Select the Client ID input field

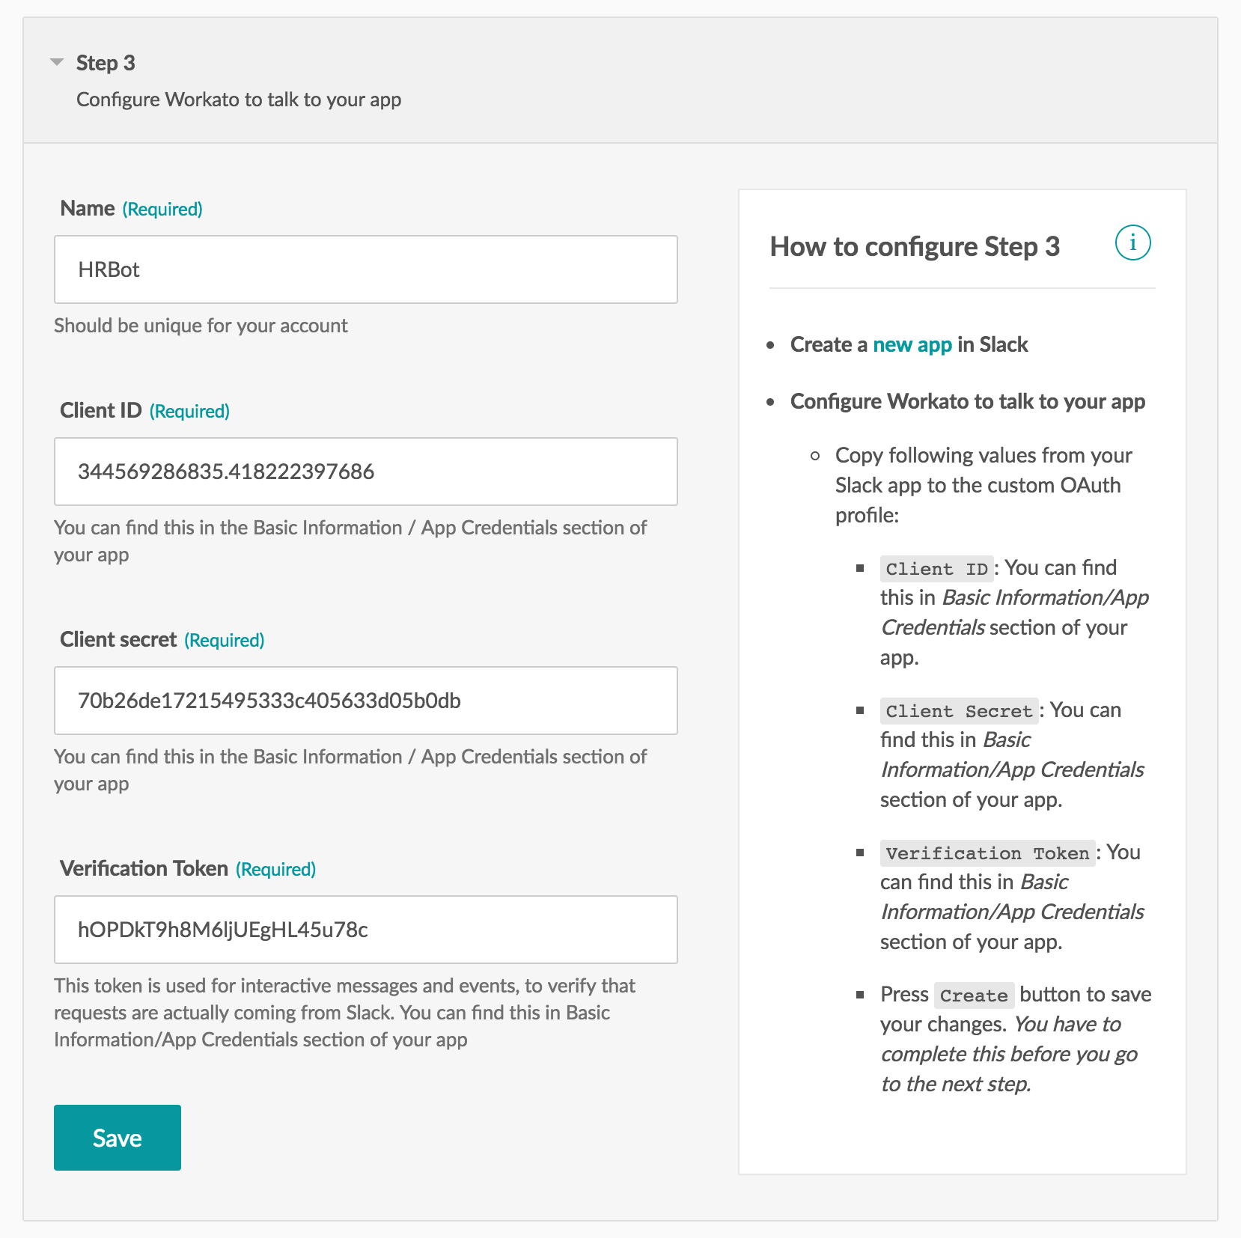[x=365, y=472]
